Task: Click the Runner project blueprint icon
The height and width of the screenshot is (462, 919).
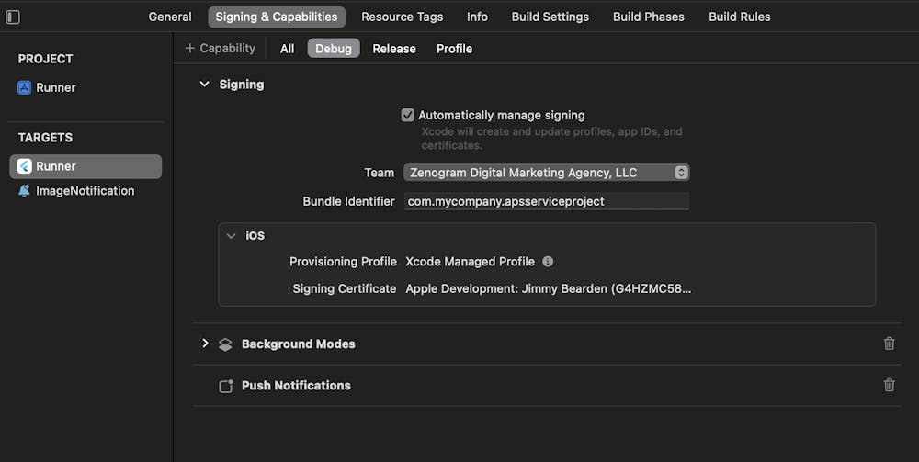Action: pyautogui.click(x=25, y=88)
